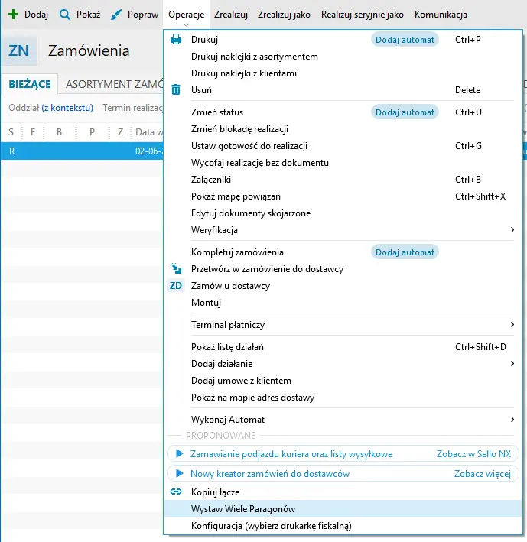Screen dimensions: 527x542
Task: Click the trash icon beside Usuń
Action: point(176,90)
